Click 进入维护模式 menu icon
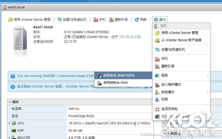The image size is (222, 139). (x=157, y=85)
